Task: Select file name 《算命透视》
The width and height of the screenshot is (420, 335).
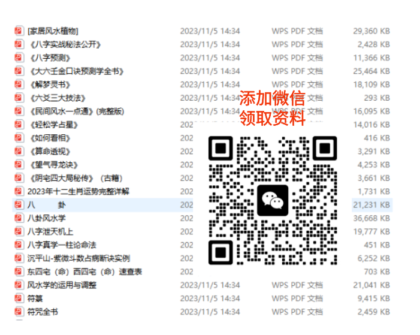Action: tap(50, 152)
